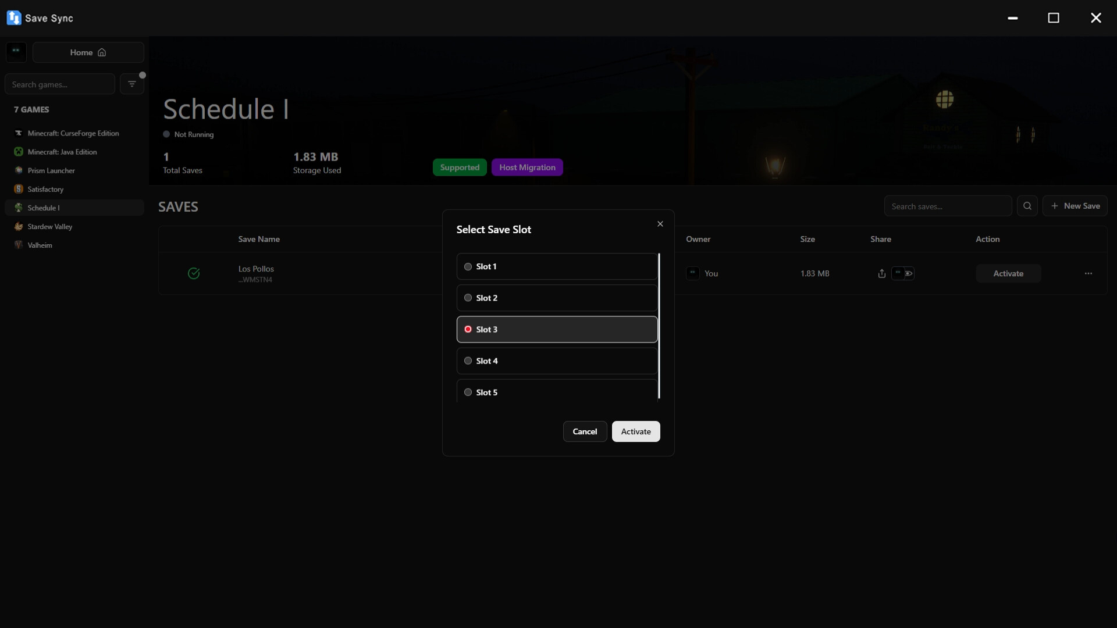Viewport: 1117px width, 628px height.
Task: Open Minecraft: CurseForge Edition entry
Action: pyautogui.click(x=73, y=133)
